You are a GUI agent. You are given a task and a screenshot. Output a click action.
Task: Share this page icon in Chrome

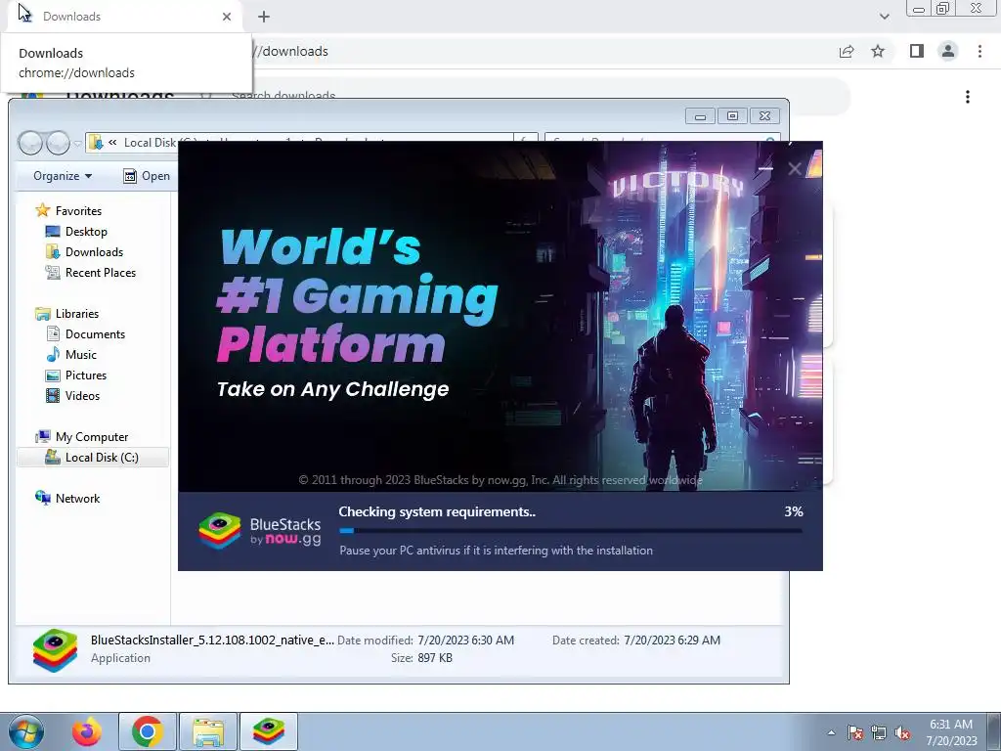click(847, 51)
